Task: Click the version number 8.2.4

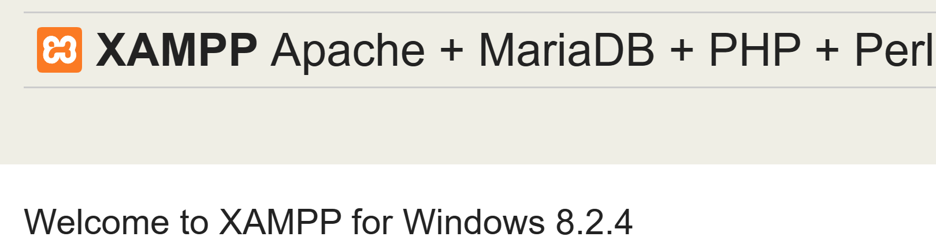Action: pyautogui.click(x=594, y=222)
